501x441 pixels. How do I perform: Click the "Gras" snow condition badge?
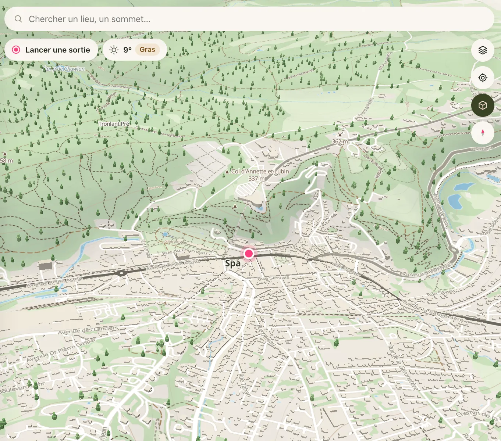click(x=148, y=50)
